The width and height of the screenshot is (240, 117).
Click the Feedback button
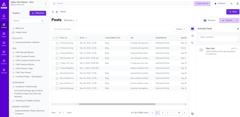(x=220, y=4)
